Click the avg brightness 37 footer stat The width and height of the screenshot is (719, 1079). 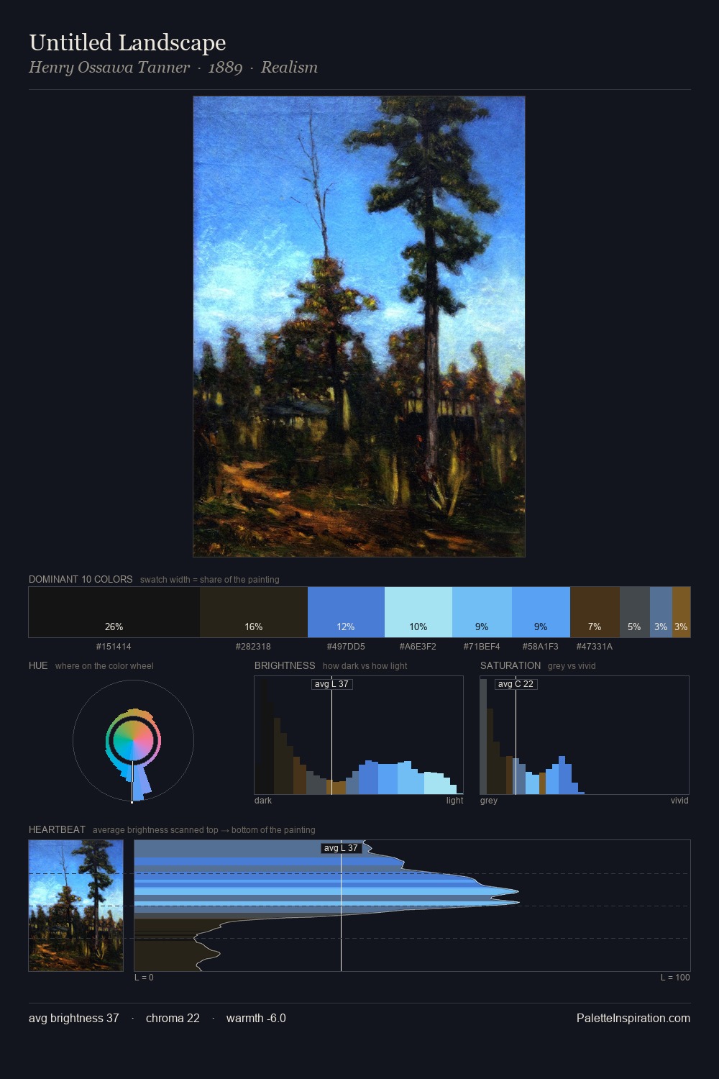tap(74, 1019)
